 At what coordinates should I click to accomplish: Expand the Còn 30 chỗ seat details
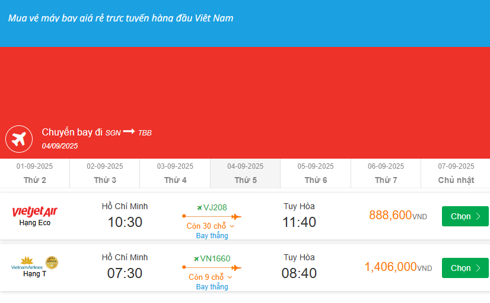click(211, 226)
